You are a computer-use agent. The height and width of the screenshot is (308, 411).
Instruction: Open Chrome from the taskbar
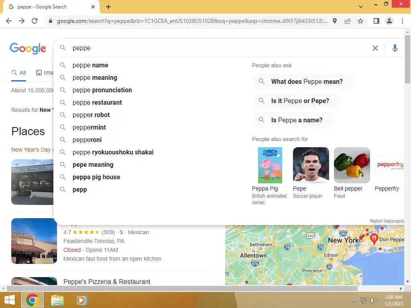point(32,300)
